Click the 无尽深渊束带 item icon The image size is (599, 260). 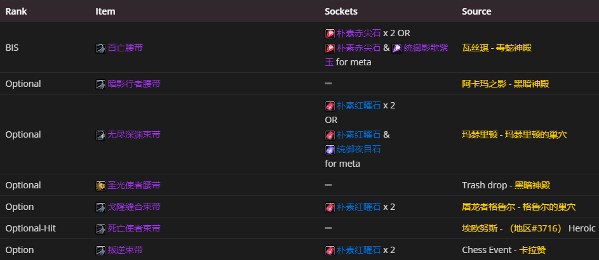(x=100, y=134)
